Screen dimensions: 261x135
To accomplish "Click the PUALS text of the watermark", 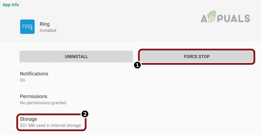I will click(x=235, y=18).
